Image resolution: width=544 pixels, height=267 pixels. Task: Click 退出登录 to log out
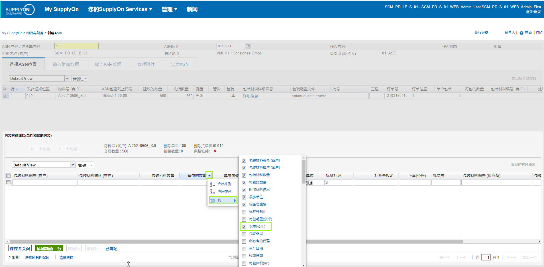coord(533,12)
